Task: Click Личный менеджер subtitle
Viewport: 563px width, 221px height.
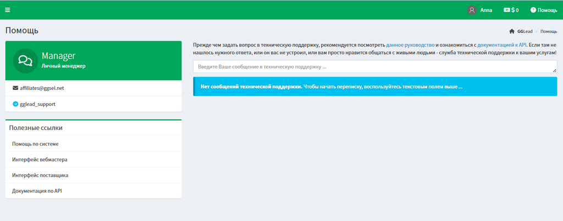Action: (x=64, y=66)
